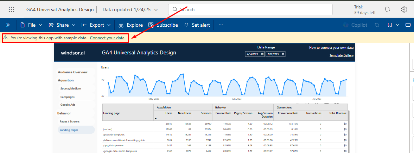Image resolution: width=414 pixels, height=153 pixels.
Task: Click the File document icon
Action: coord(23,25)
